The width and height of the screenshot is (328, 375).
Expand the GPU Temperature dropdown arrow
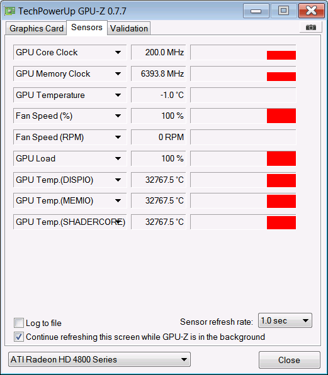click(118, 95)
